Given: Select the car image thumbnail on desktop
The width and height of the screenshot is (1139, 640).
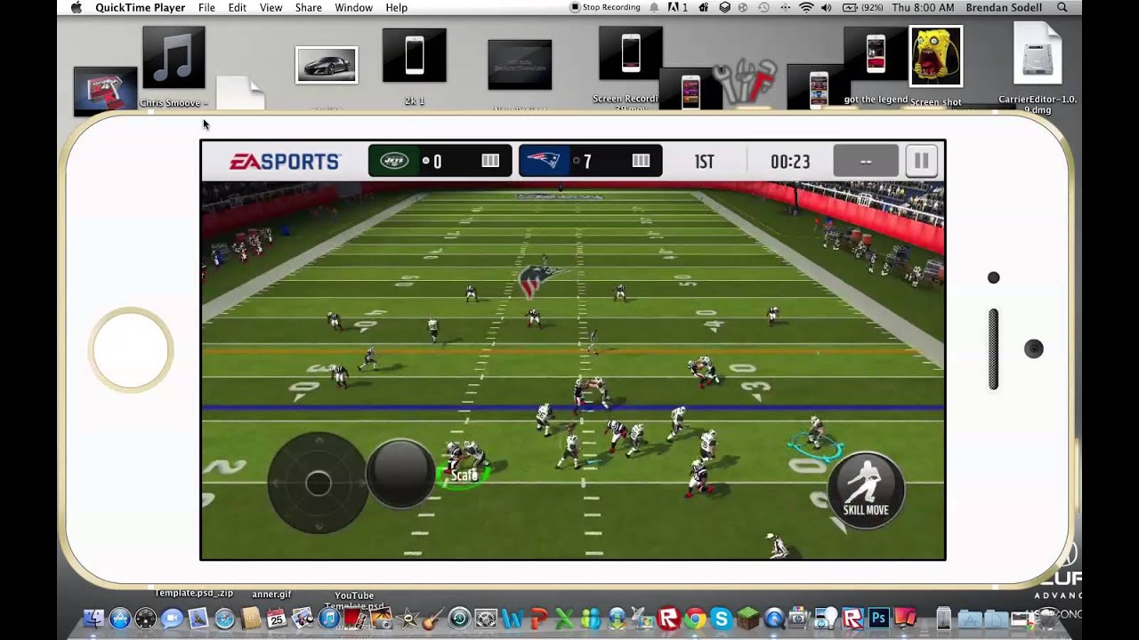Looking at the screenshot, I should [327, 65].
